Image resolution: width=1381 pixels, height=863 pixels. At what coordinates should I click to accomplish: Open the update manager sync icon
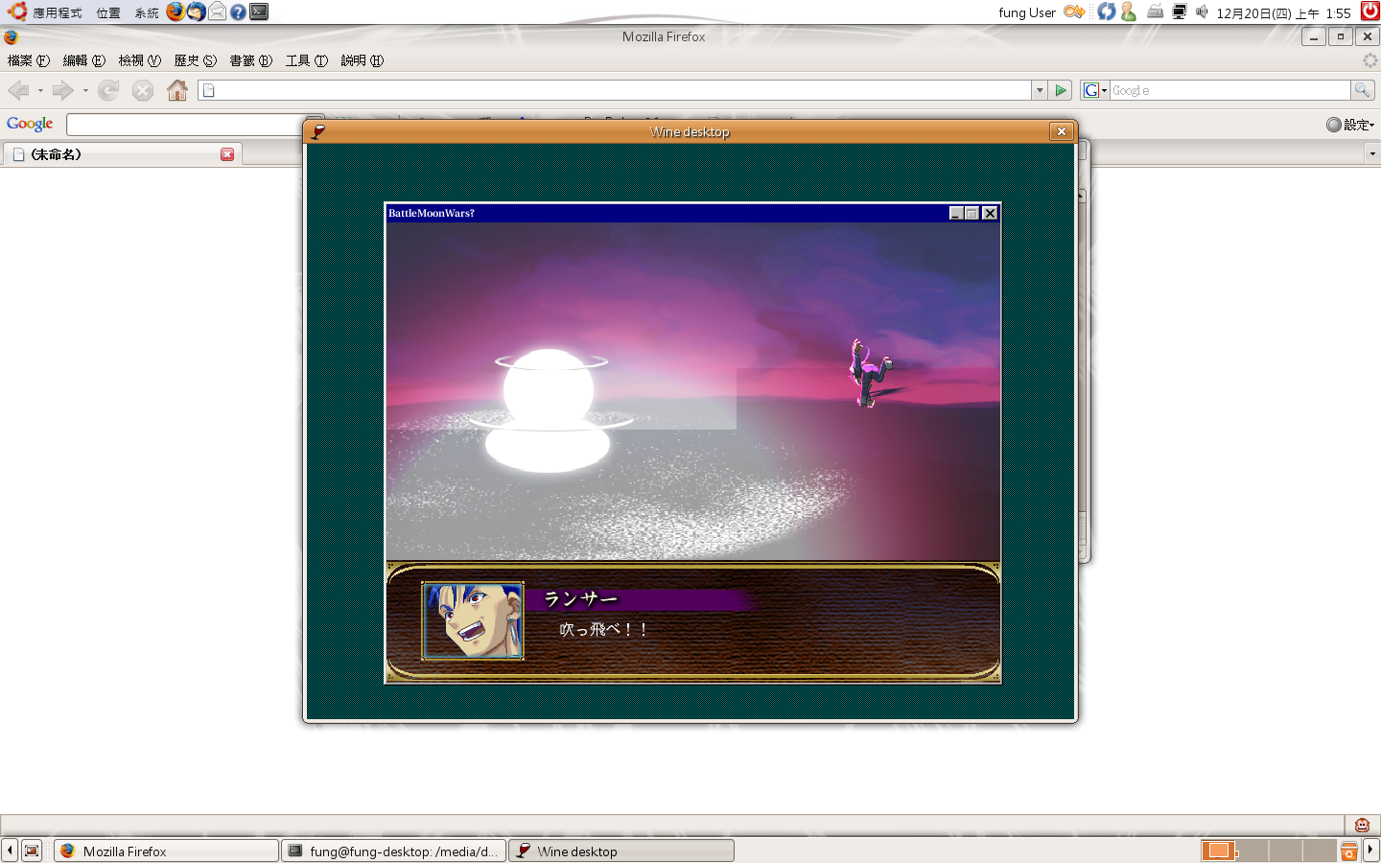[x=1107, y=12]
